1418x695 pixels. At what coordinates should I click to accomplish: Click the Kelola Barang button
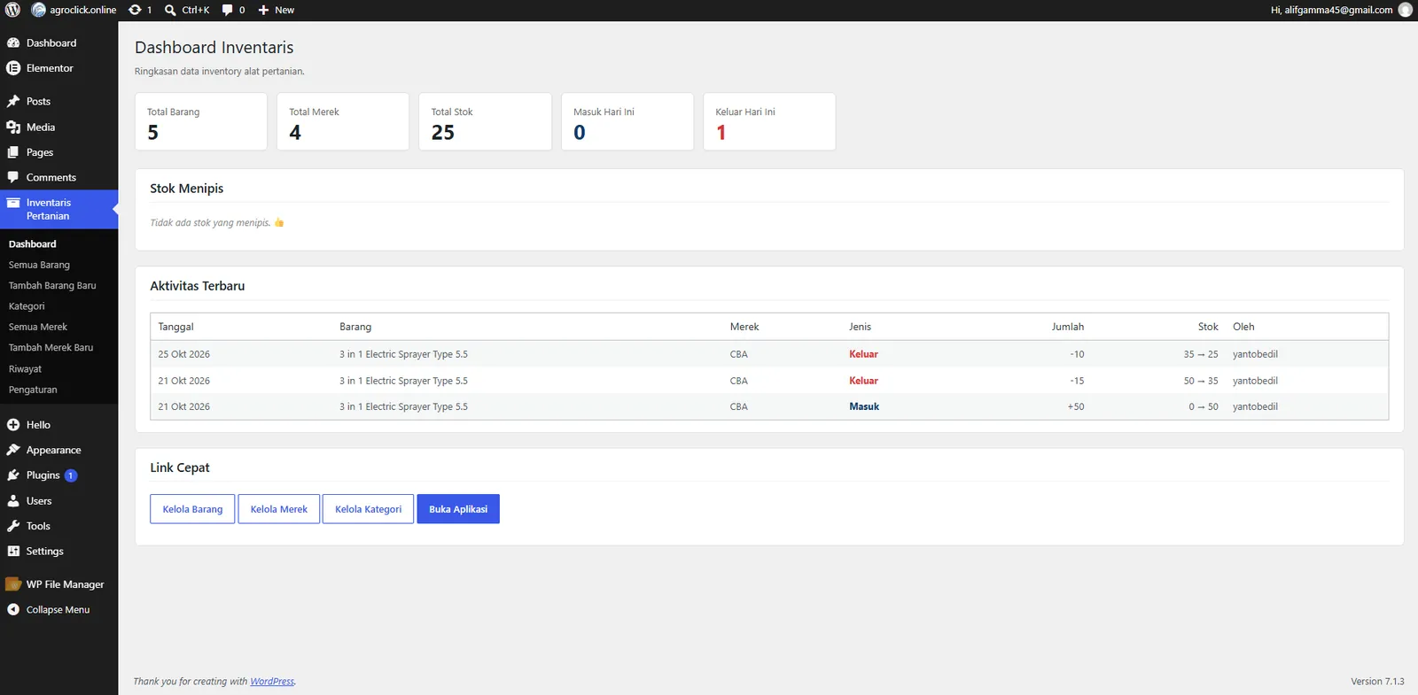point(192,509)
